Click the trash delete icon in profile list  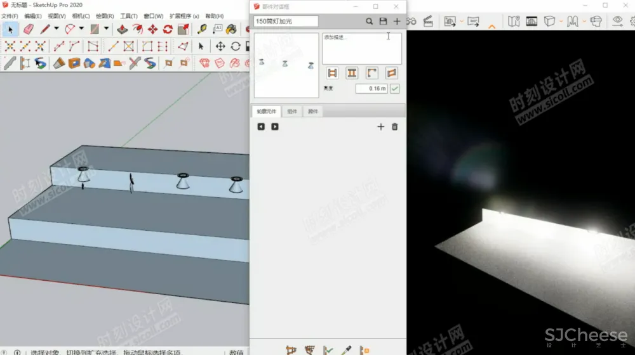pos(394,127)
